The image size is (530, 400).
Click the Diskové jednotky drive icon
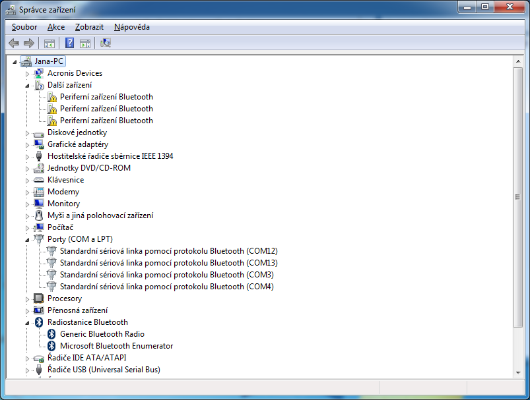[39, 133]
